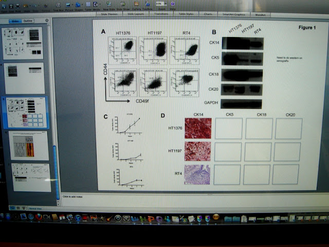Switch to Slide Sorter view button
This screenshot has width=329, height=247.
pyautogui.click(x=19, y=208)
